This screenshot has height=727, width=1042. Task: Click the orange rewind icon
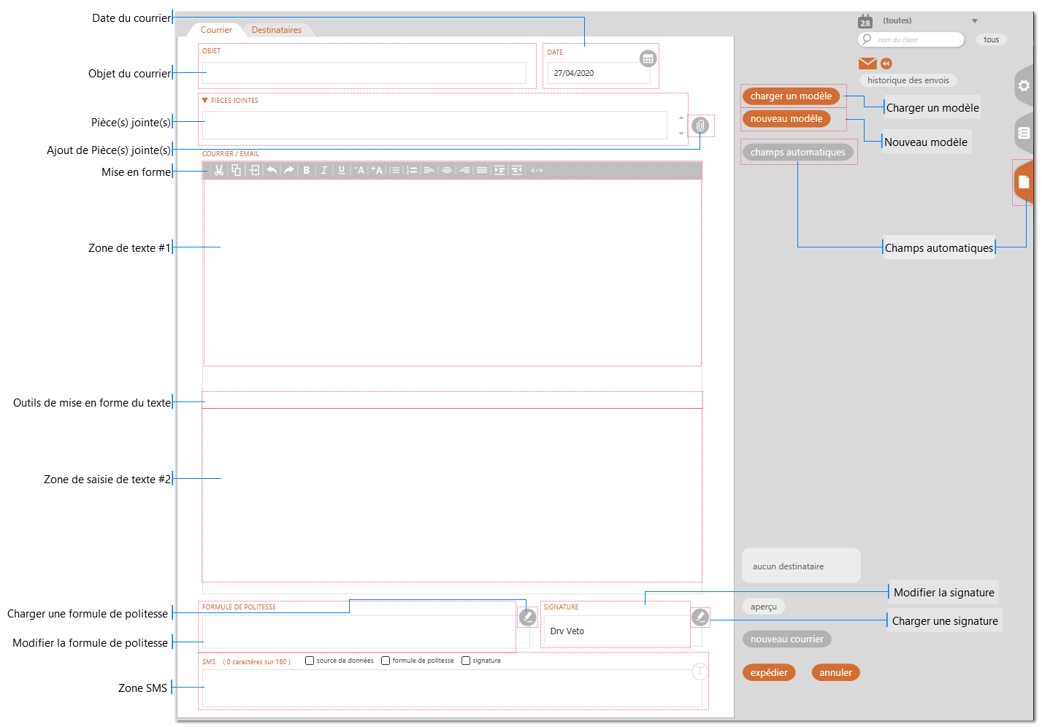click(886, 64)
